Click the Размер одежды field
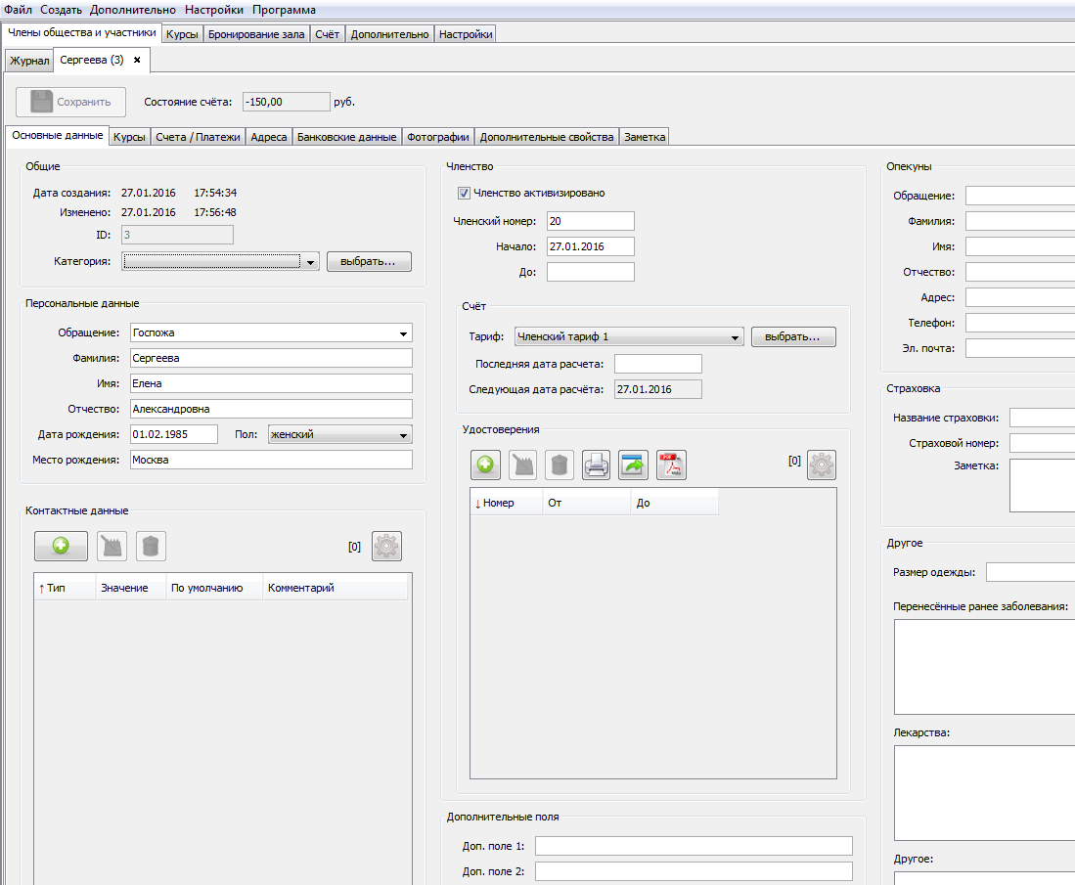 1030,572
